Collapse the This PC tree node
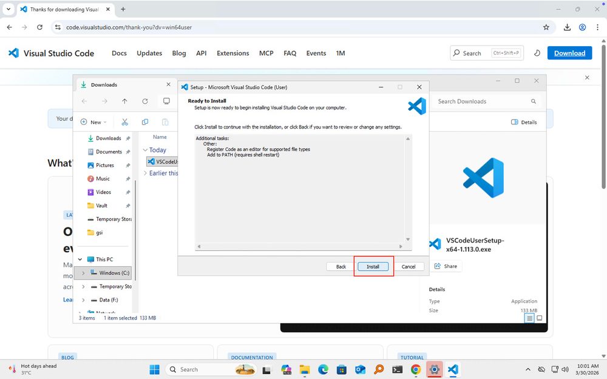 [x=80, y=260]
